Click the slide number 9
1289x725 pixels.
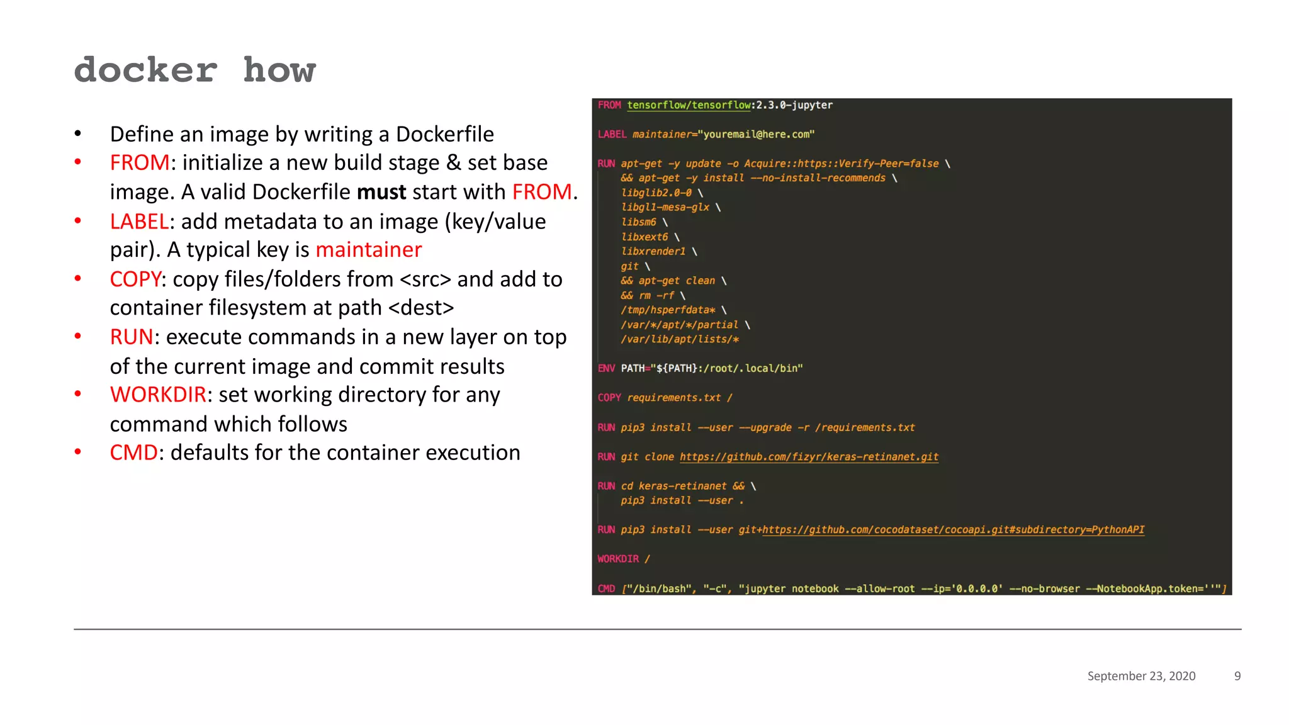[1237, 676]
